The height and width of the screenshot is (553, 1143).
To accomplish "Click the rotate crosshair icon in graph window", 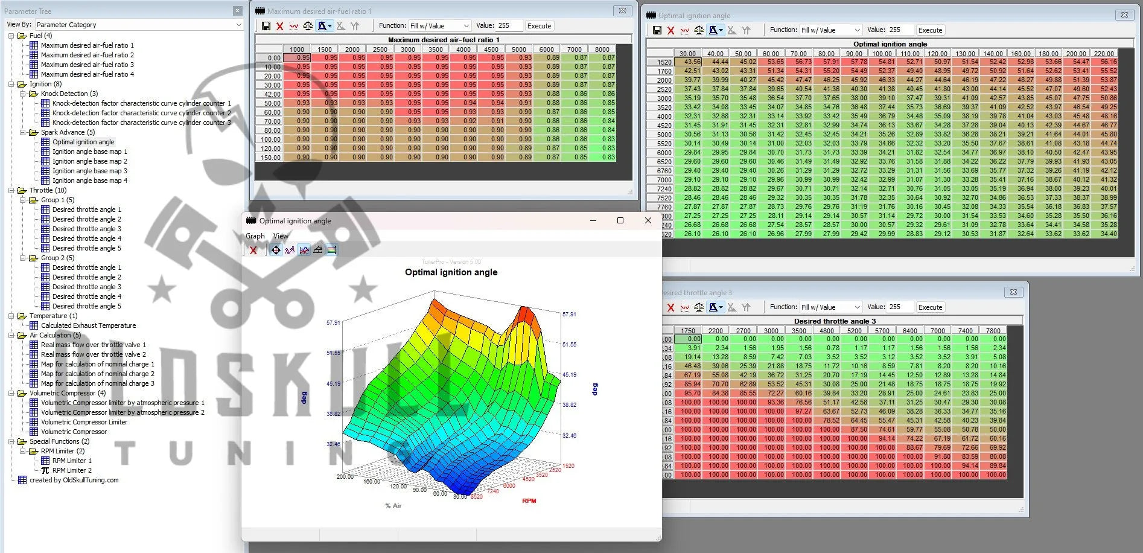I will coord(276,250).
